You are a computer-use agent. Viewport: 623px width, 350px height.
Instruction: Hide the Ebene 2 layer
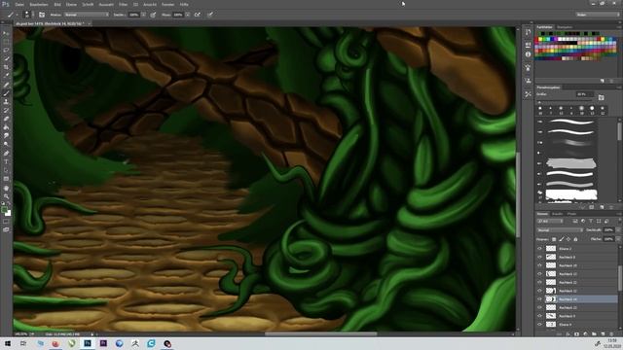click(539, 249)
